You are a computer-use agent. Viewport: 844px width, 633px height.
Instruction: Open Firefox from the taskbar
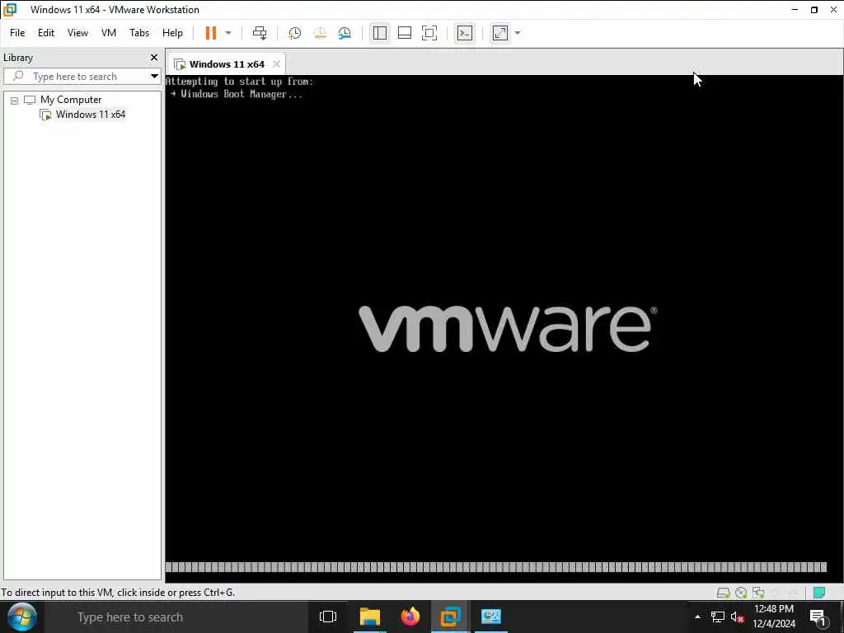410,617
